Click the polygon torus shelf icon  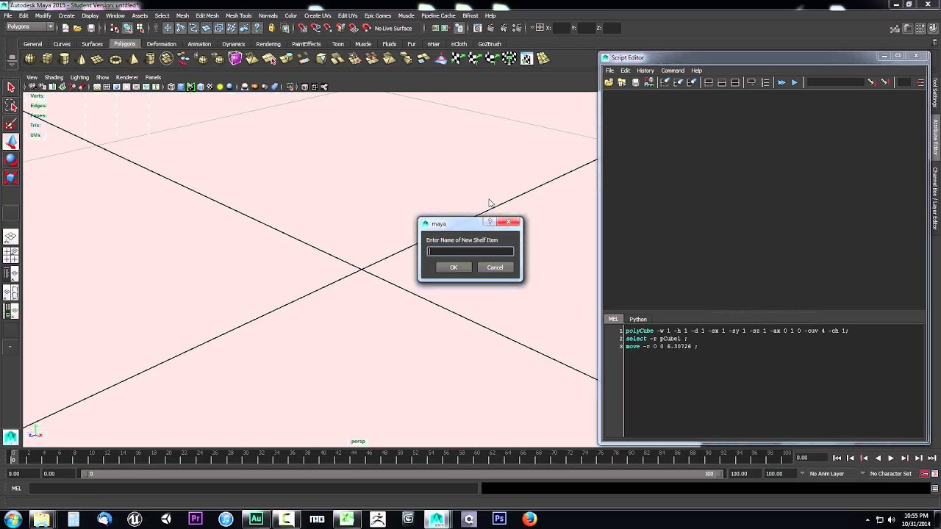[x=115, y=59]
